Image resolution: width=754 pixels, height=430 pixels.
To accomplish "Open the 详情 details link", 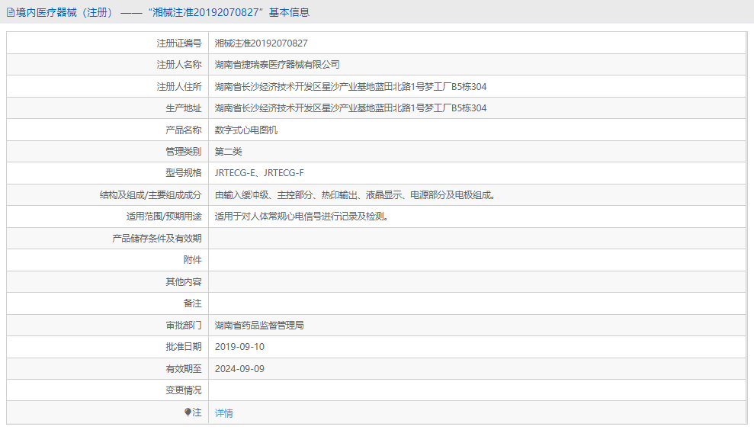I will 224,412.
